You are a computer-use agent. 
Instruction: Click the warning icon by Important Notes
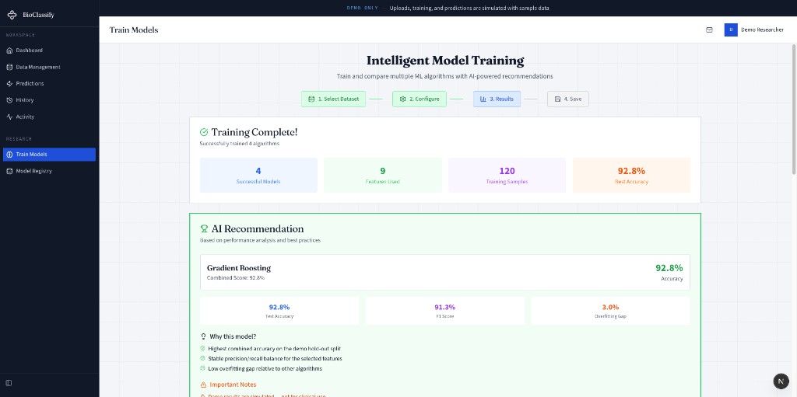click(204, 385)
